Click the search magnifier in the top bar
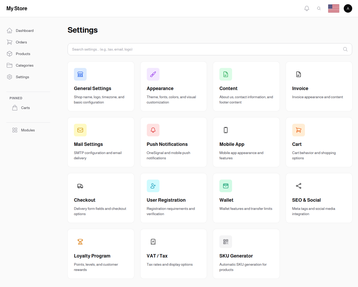The height and width of the screenshot is (287, 358). point(319,8)
